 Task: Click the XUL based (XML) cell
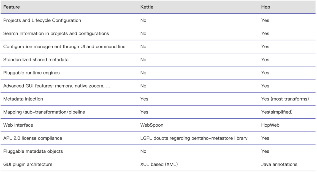pyautogui.click(x=159, y=164)
